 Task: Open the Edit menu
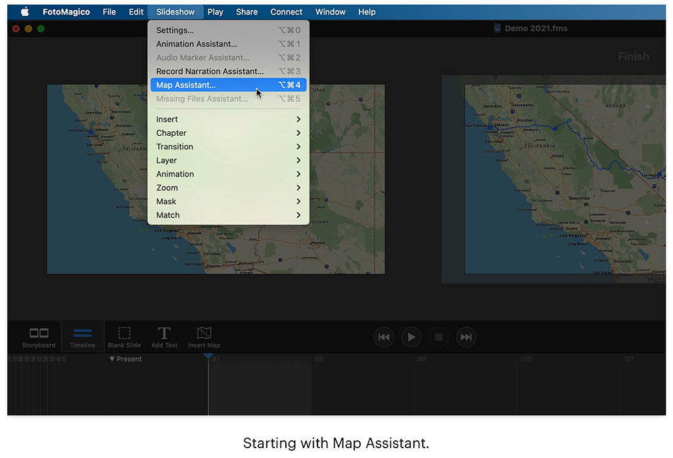click(x=136, y=12)
